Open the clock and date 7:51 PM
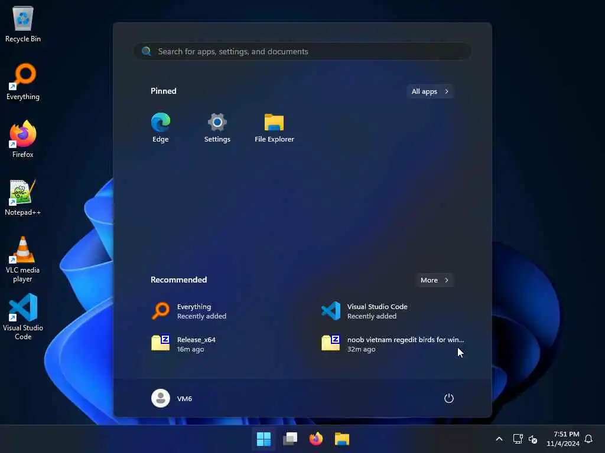605x453 pixels. pos(563,439)
